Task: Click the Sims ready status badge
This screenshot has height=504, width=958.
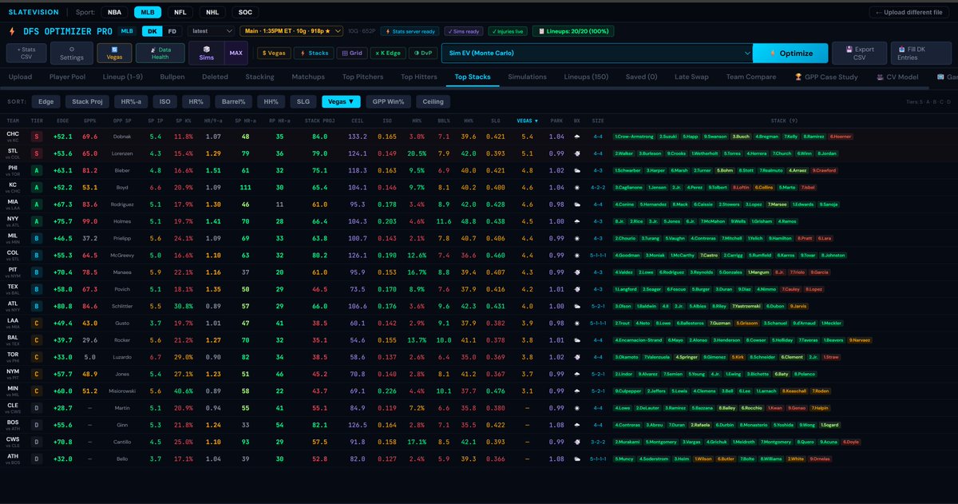Action: pyautogui.click(x=464, y=31)
